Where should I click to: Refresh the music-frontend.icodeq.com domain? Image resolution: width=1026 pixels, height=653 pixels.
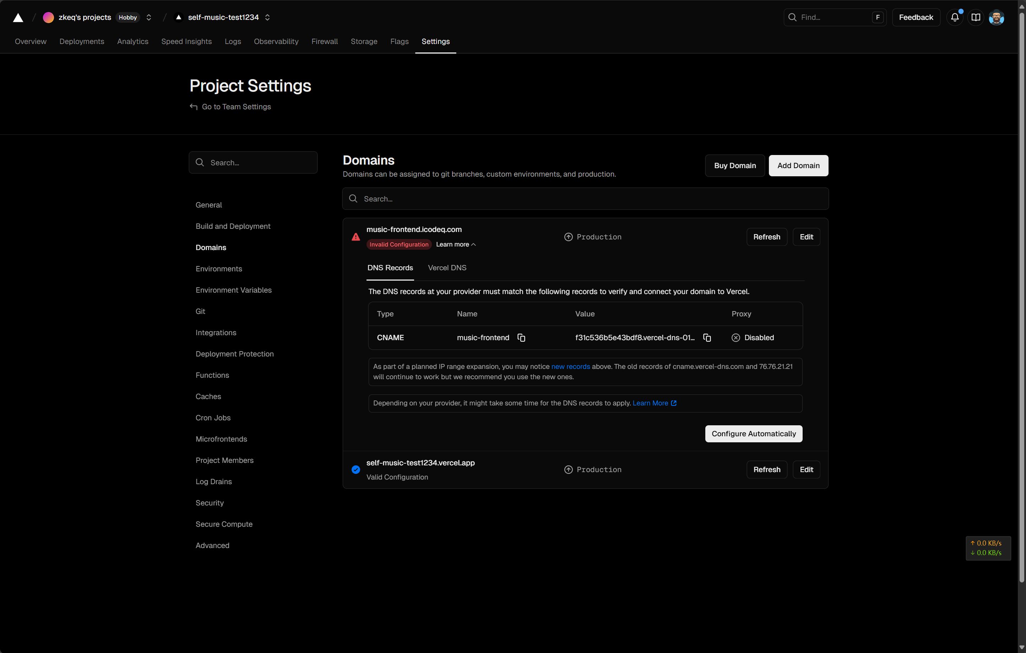(766, 237)
